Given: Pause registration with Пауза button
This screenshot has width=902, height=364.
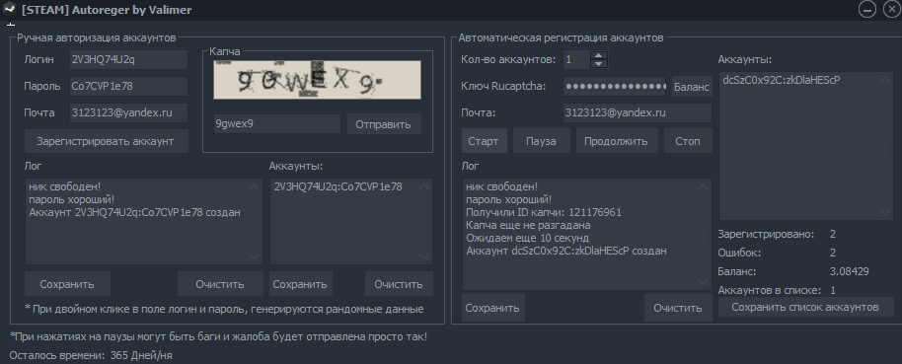Looking at the screenshot, I should (542, 141).
